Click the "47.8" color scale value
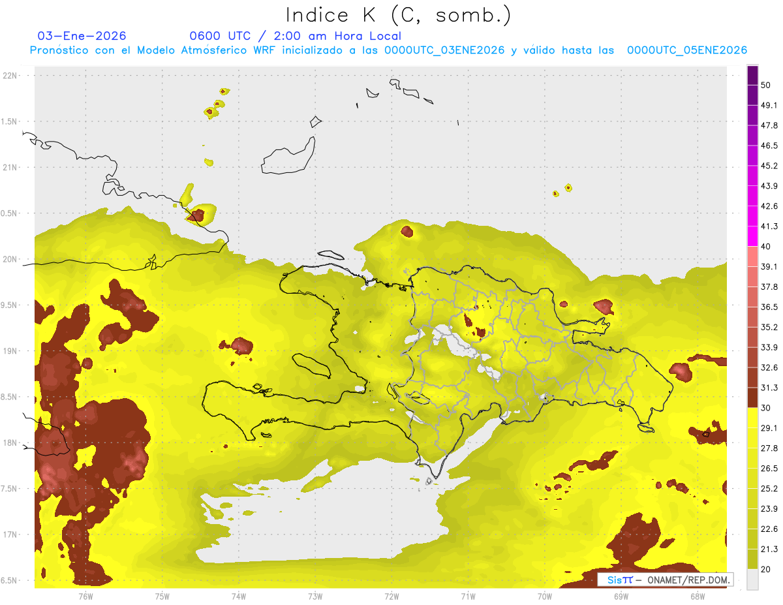 pos(770,125)
